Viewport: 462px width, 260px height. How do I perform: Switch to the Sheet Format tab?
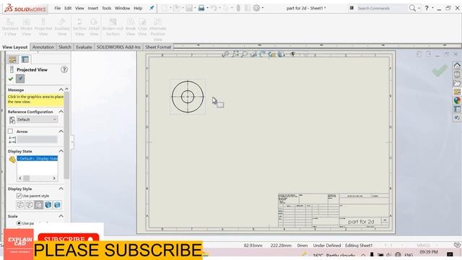(158, 47)
